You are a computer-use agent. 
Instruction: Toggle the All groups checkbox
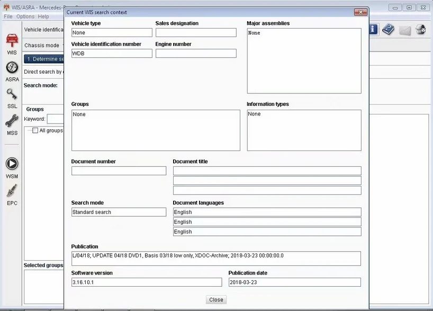tap(35, 130)
